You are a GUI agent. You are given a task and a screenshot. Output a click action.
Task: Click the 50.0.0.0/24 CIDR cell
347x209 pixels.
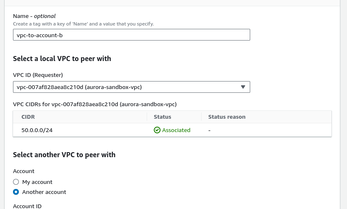[37, 130]
